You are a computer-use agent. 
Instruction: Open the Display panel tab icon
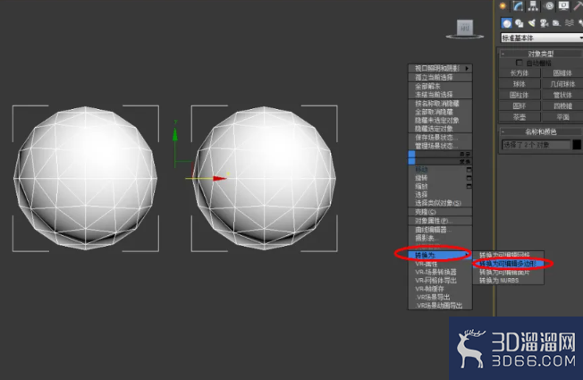[563, 5]
